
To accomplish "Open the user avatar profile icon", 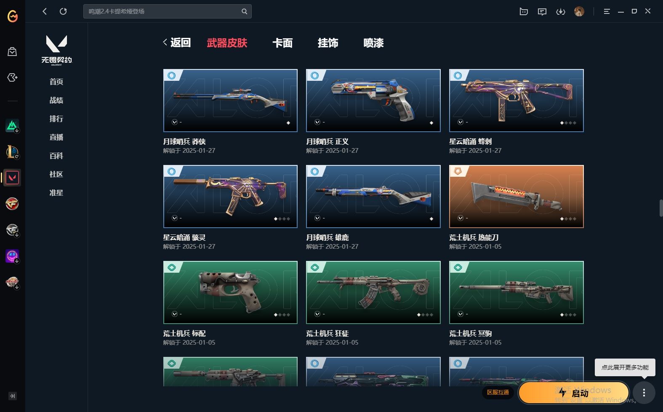I will [x=579, y=11].
